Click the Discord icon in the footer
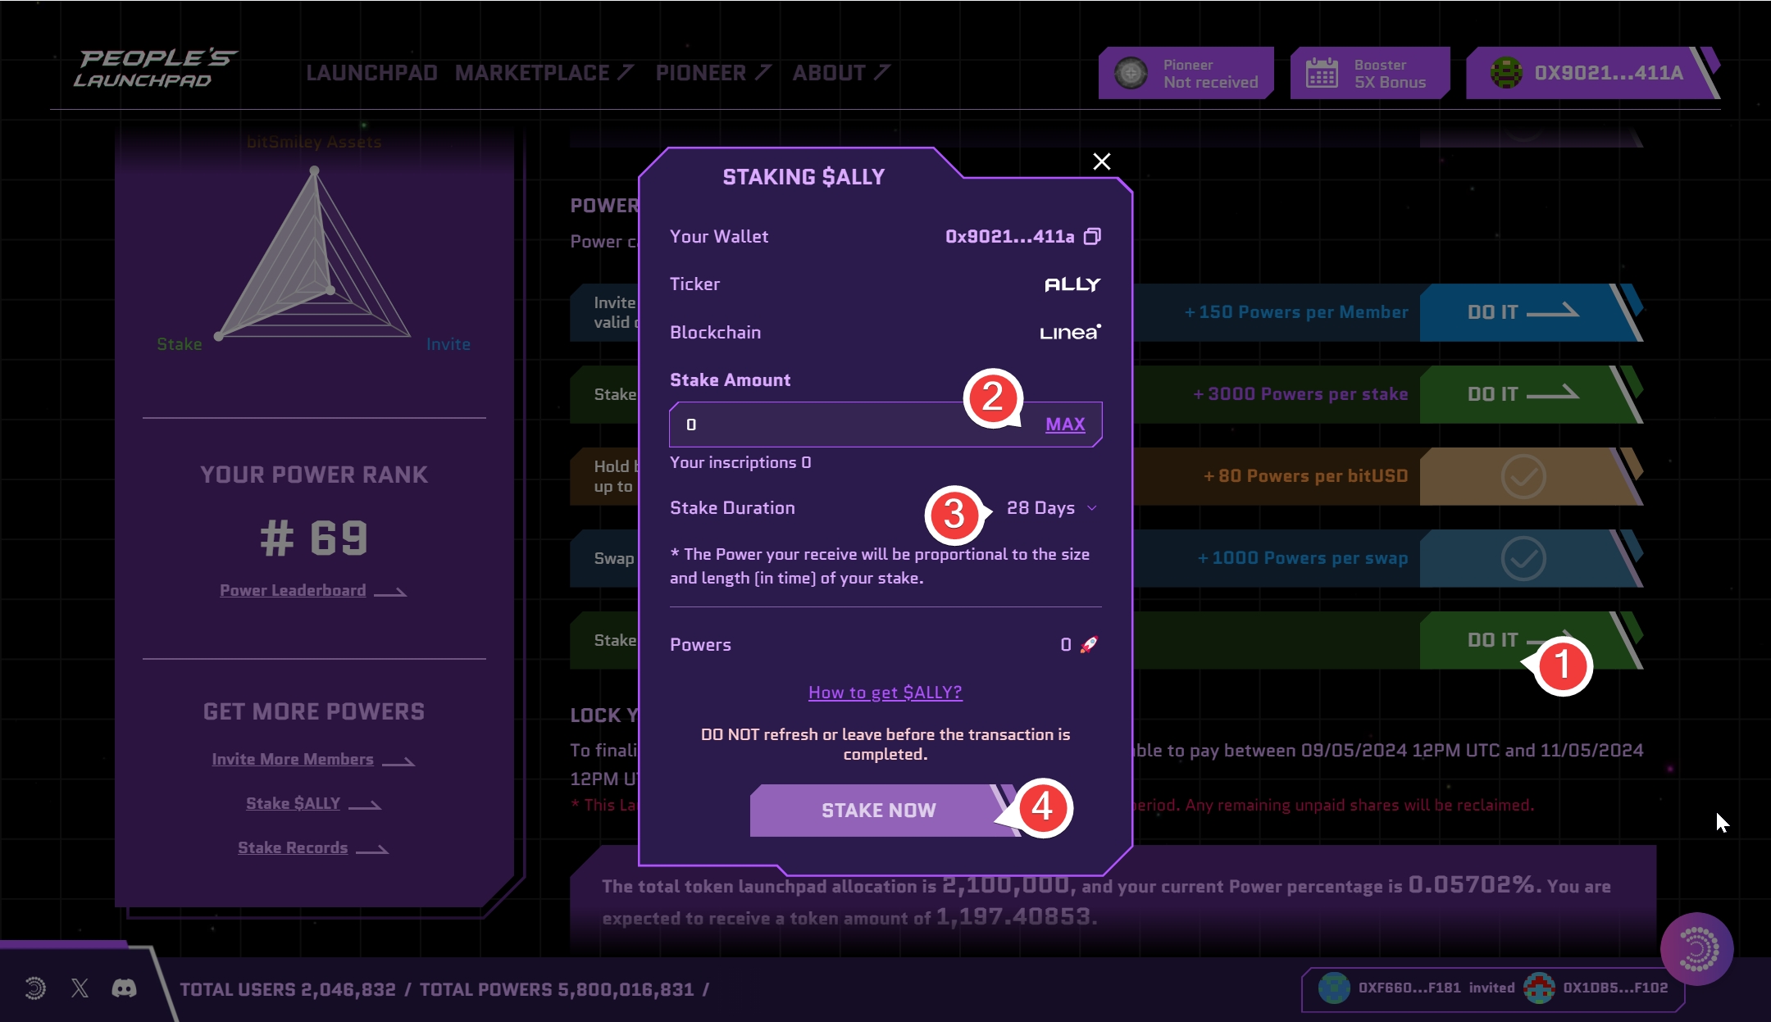This screenshot has height=1022, width=1771. click(124, 988)
